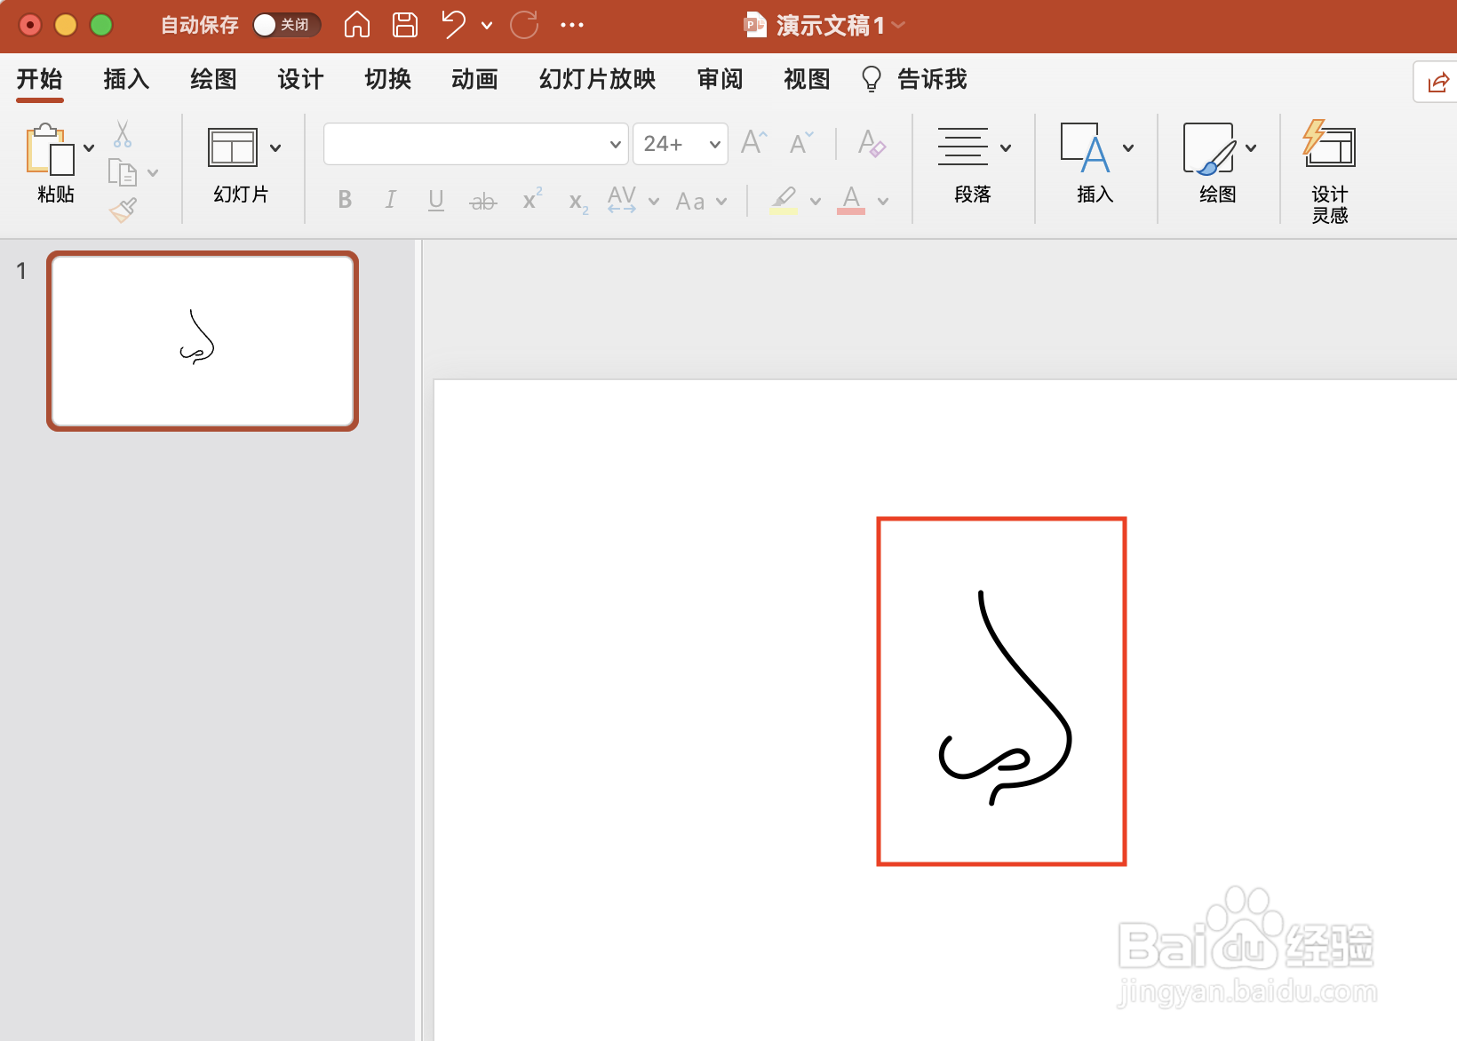The width and height of the screenshot is (1457, 1041).
Task: Click the Home icon in title bar
Action: pos(356,25)
